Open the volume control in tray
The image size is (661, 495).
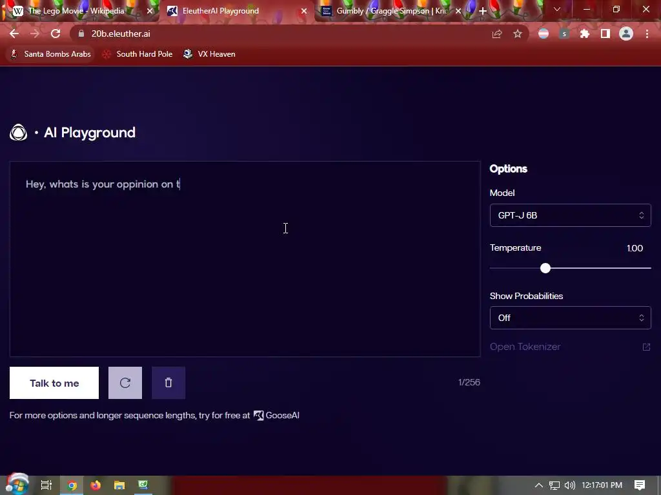[x=569, y=485]
